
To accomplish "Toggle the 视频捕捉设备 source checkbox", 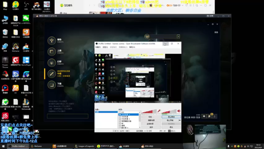I will click(120, 121).
